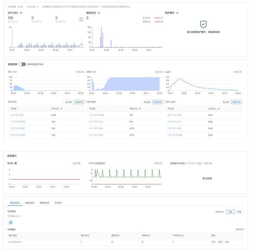The image size is (253, 252).
Task: Click the HTTP-状态码统计 line chart
Action: (x=127, y=177)
